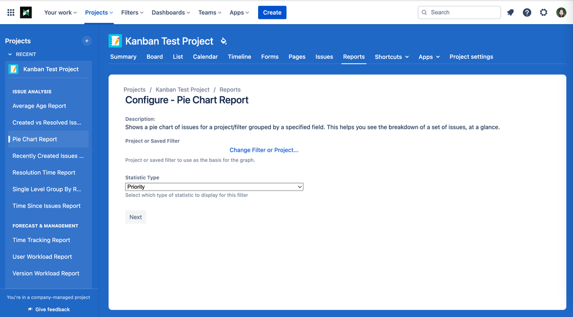This screenshot has height=317, width=573.
Task: Open Single Level Group By report
Action: pyautogui.click(x=47, y=189)
